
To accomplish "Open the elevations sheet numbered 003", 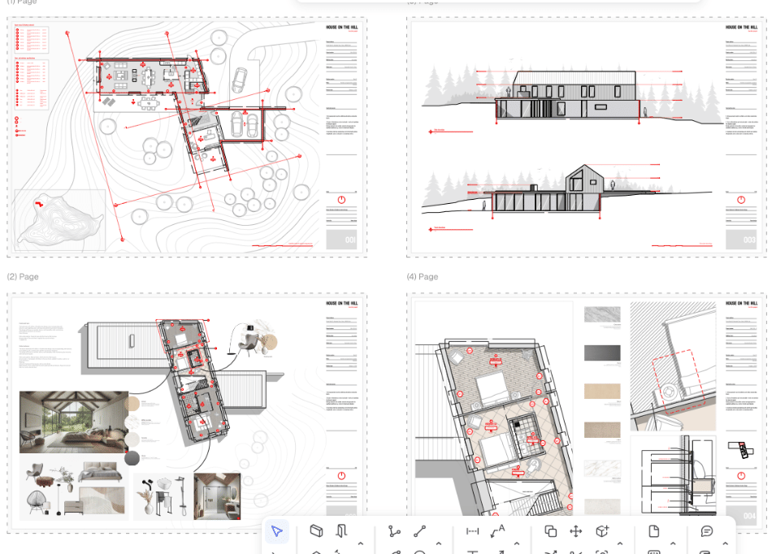I will (587, 137).
